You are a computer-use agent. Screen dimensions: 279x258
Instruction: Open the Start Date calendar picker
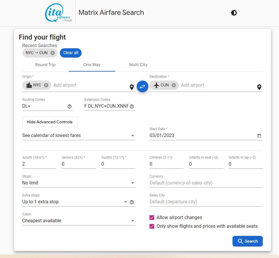pyautogui.click(x=259, y=136)
